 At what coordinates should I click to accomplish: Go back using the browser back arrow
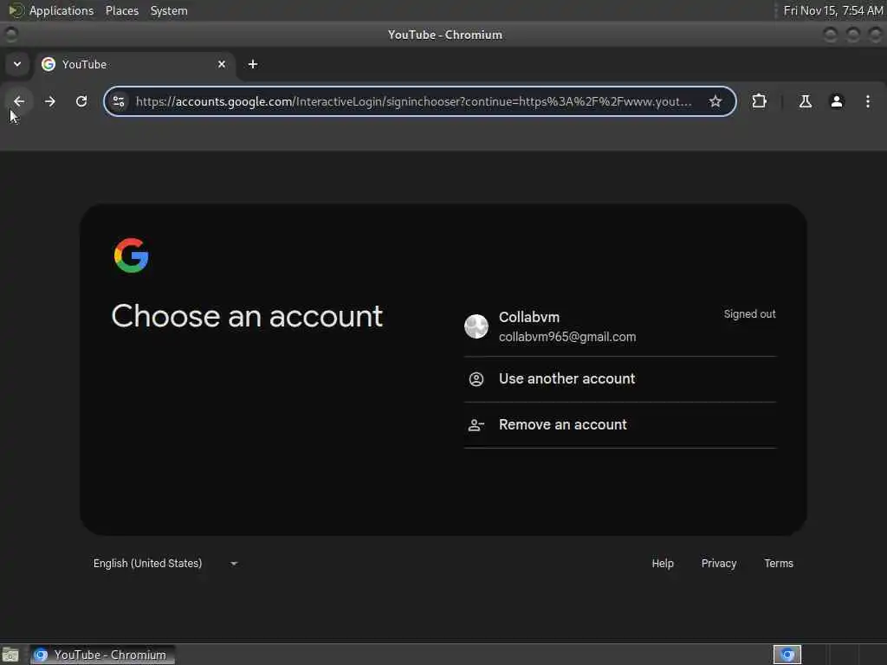19,101
